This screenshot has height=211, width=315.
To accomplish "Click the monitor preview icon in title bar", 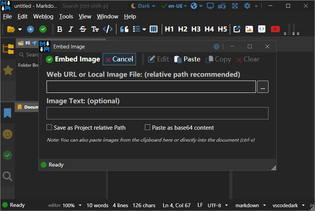I will (210, 6).
